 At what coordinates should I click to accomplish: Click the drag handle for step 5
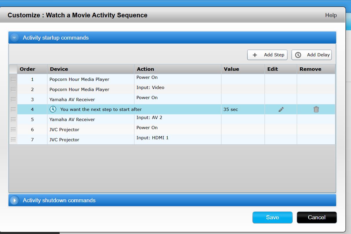[x=13, y=119]
